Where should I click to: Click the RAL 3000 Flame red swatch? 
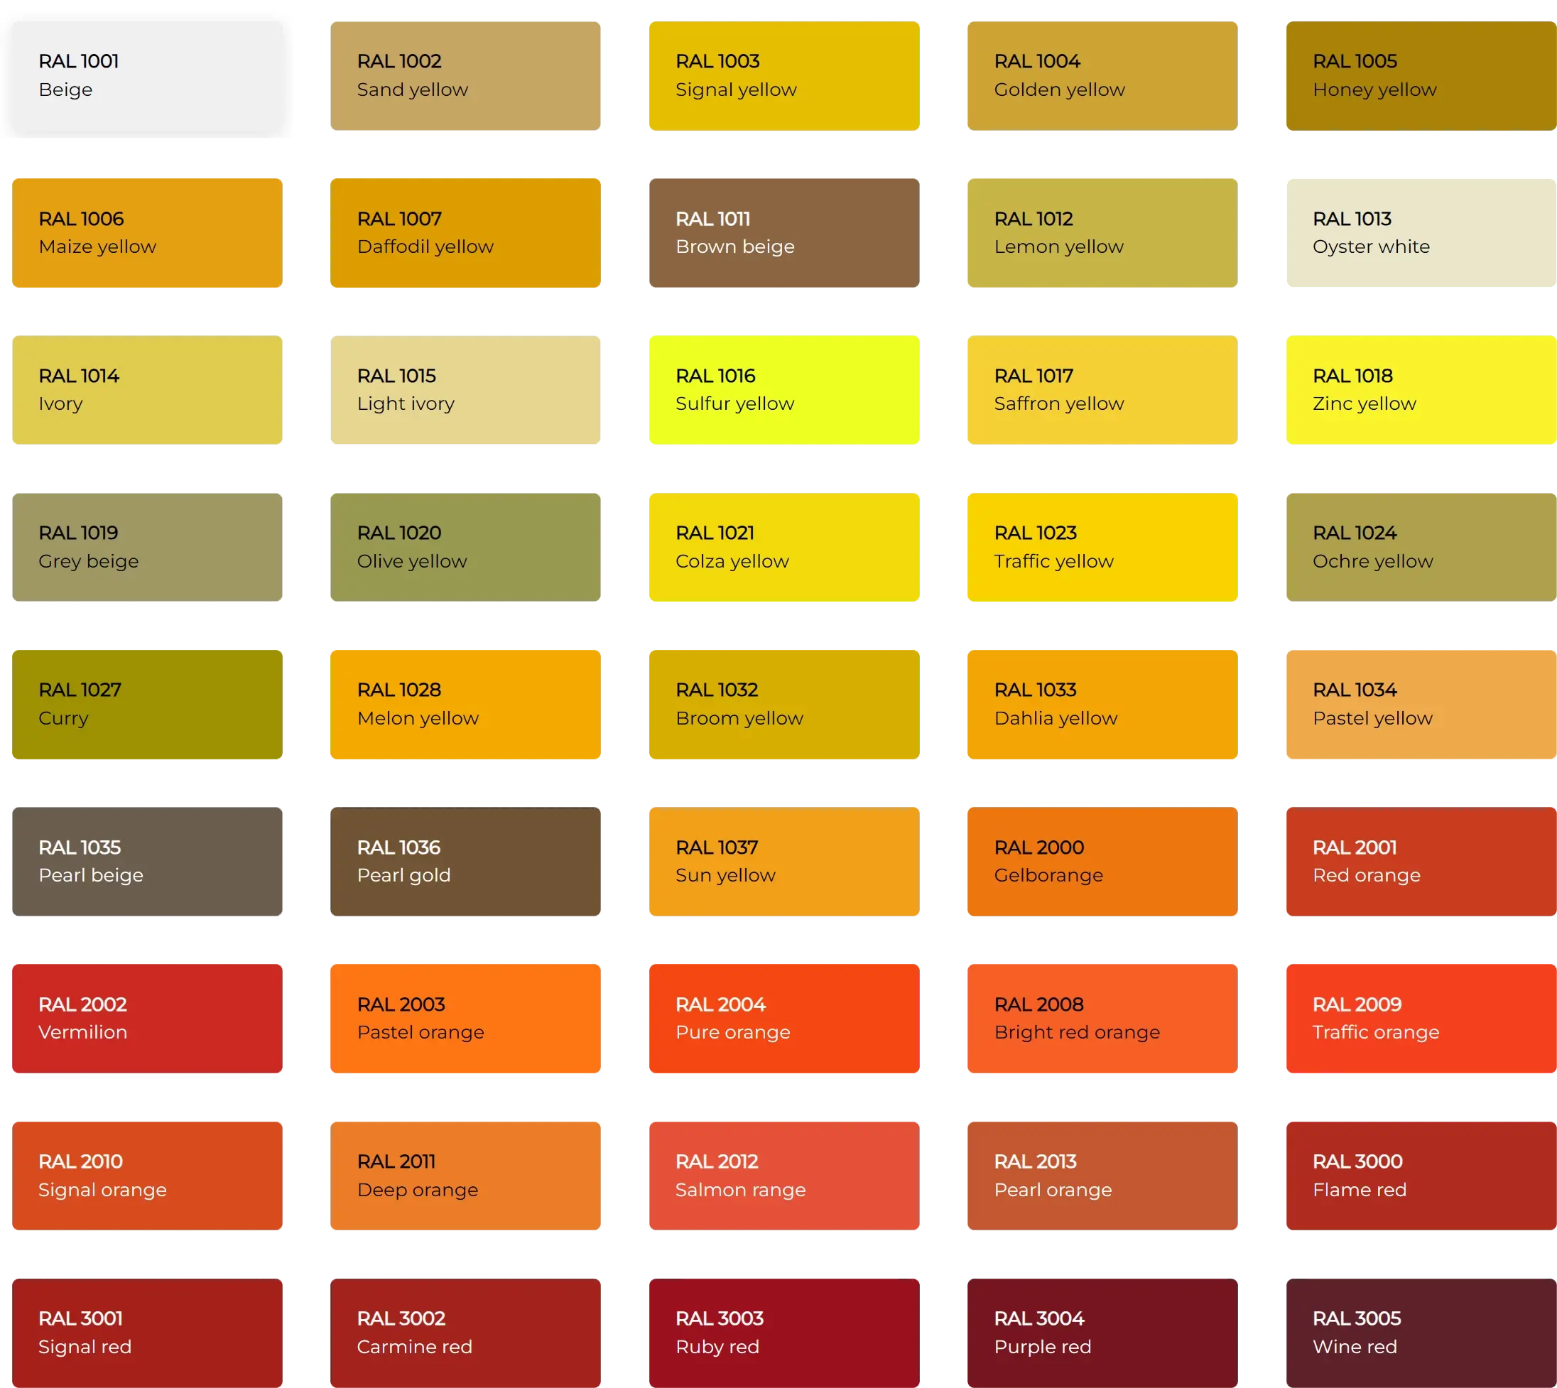1420,1175
